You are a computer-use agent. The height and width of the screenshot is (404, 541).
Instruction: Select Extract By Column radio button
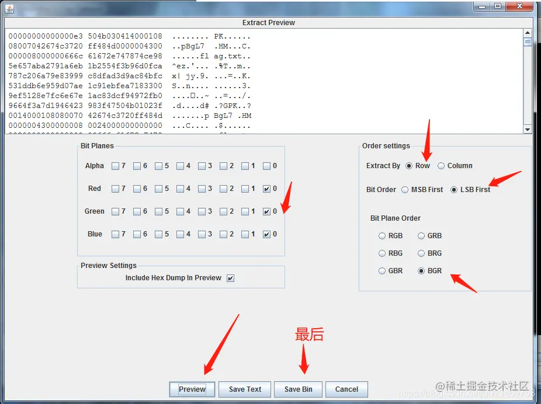coord(441,166)
